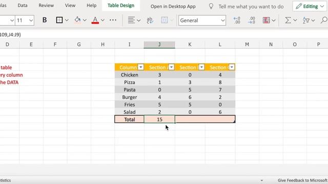Switch to Table Design tab
The height and width of the screenshot is (184, 328).
(x=121, y=6)
